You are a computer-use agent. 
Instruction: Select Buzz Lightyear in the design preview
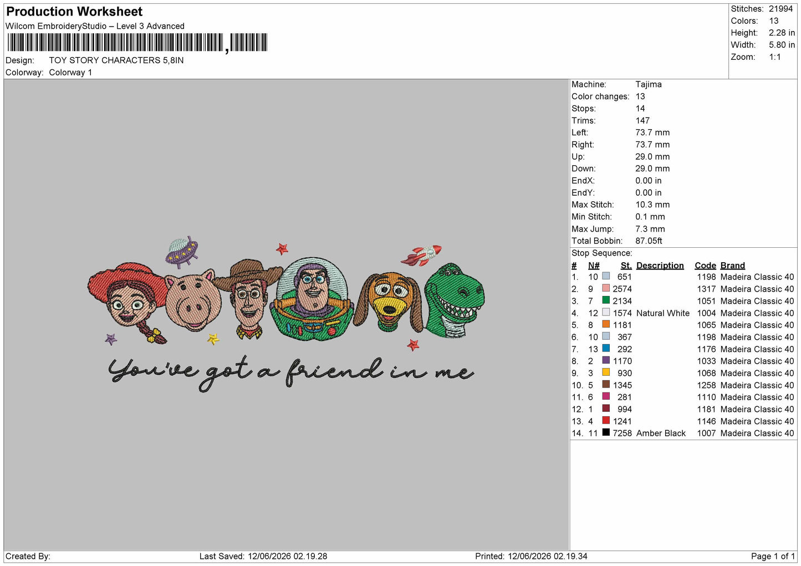[x=312, y=299]
